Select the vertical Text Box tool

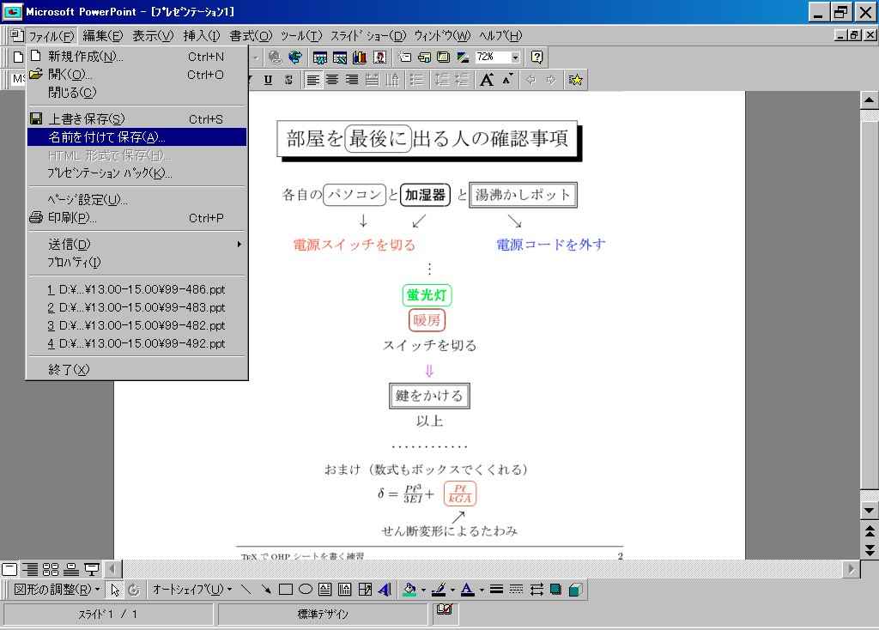coord(345,590)
